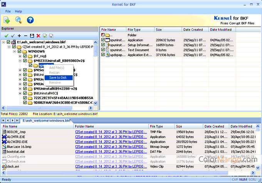The image size is (262, 183).
Task: Open help with the blue question mark icon
Action: pyautogui.click(x=30, y=20)
